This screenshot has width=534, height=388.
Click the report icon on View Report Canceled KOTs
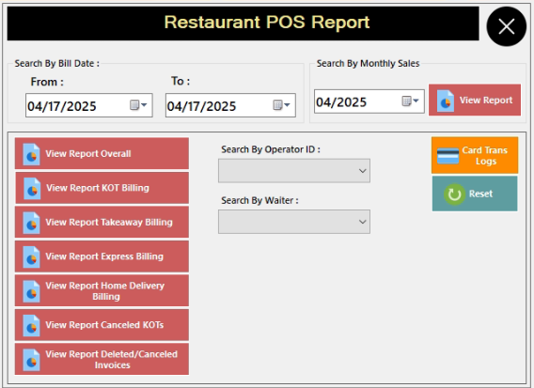[31, 326]
